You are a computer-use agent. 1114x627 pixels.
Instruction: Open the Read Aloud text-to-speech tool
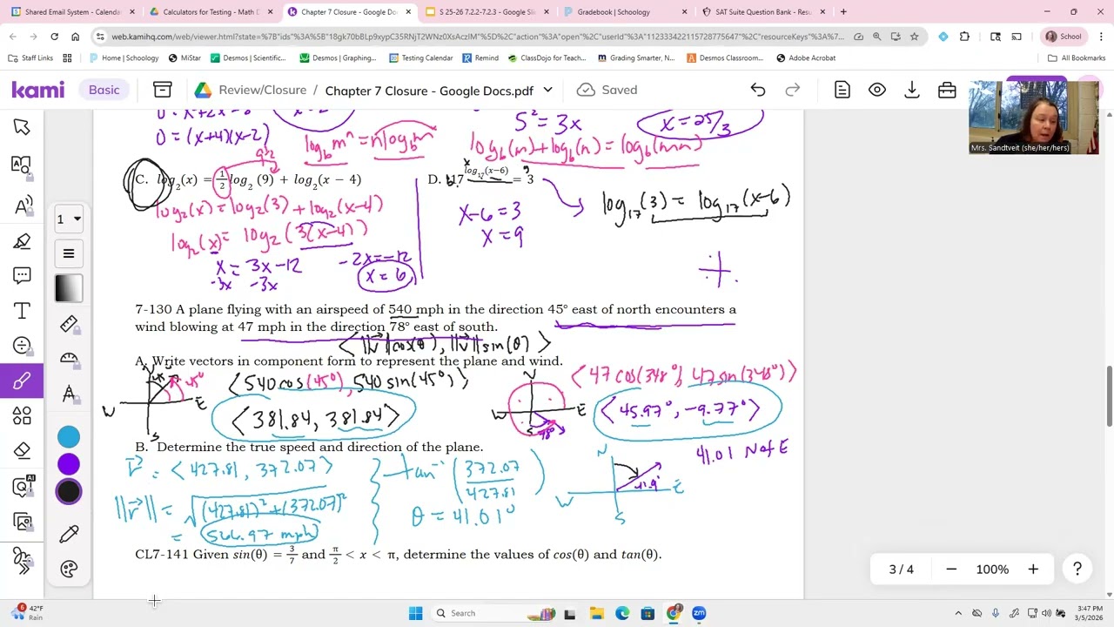(22, 206)
